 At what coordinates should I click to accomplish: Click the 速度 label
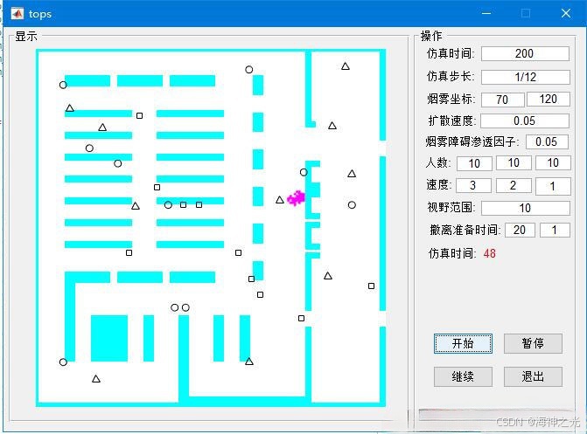[439, 184]
